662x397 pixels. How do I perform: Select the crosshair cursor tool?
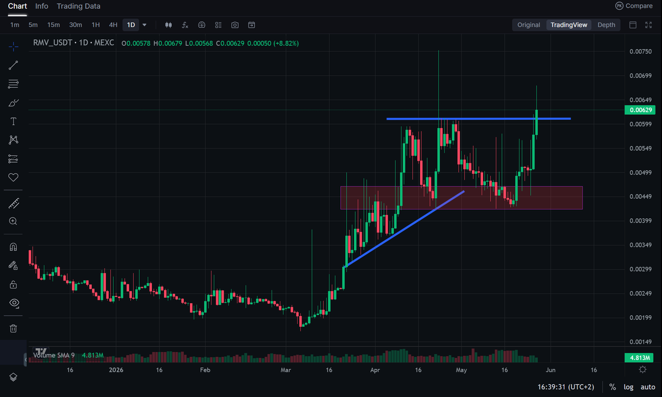coord(13,46)
